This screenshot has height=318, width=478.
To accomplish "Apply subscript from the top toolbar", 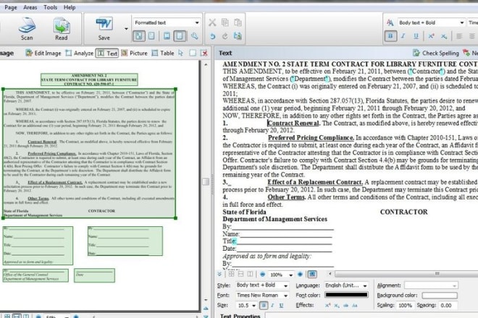I will (444, 36).
